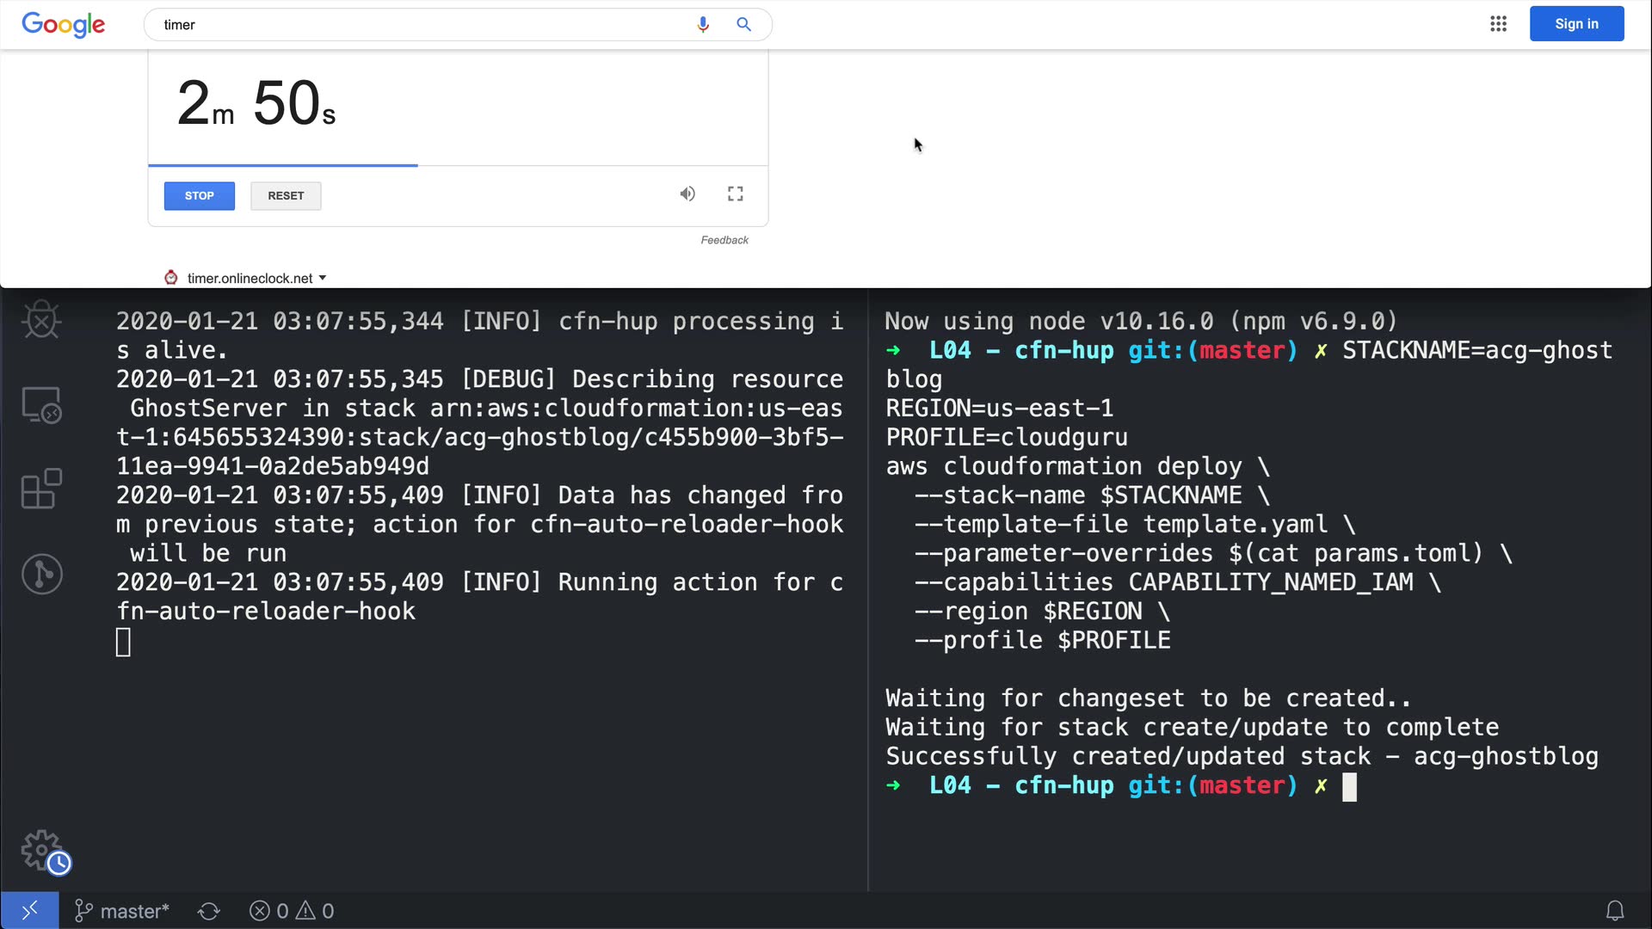Click the Sign in button
Viewport: 1652px width, 929px height.
tap(1575, 24)
